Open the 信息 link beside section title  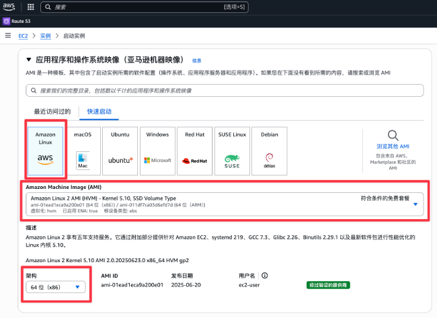196,61
